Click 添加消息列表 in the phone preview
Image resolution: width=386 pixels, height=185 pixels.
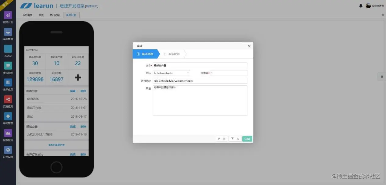coord(56,145)
